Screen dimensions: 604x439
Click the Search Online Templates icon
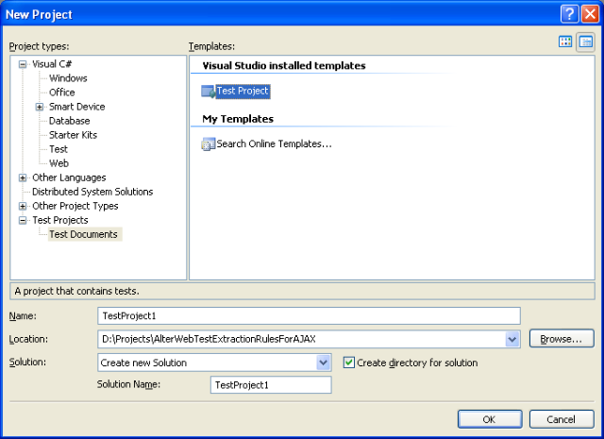click(x=208, y=144)
